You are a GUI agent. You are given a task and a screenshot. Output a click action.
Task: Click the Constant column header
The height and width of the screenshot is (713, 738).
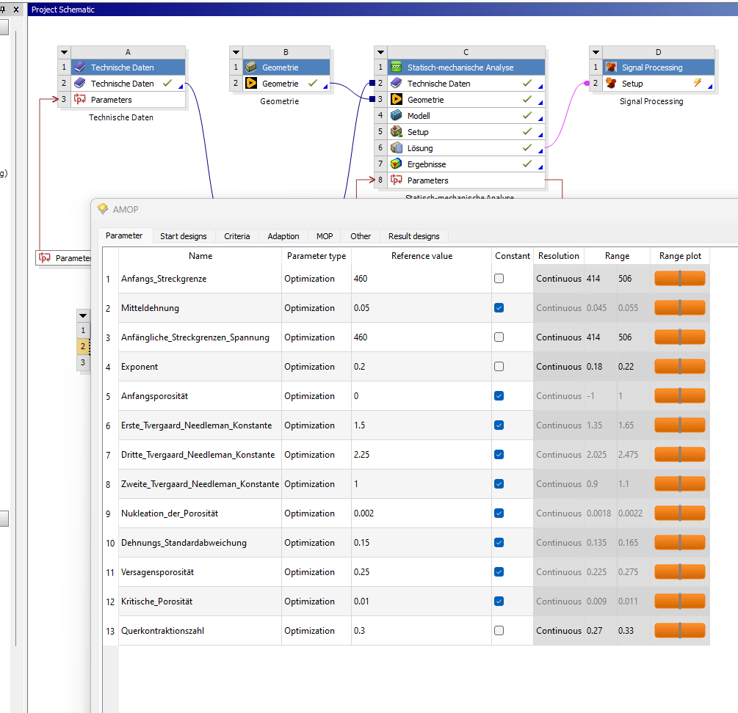[513, 256]
